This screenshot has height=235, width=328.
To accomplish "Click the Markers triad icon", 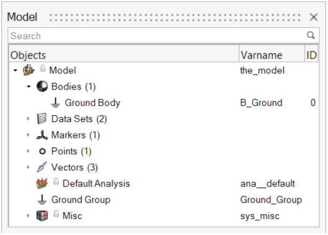I will [x=42, y=135].
